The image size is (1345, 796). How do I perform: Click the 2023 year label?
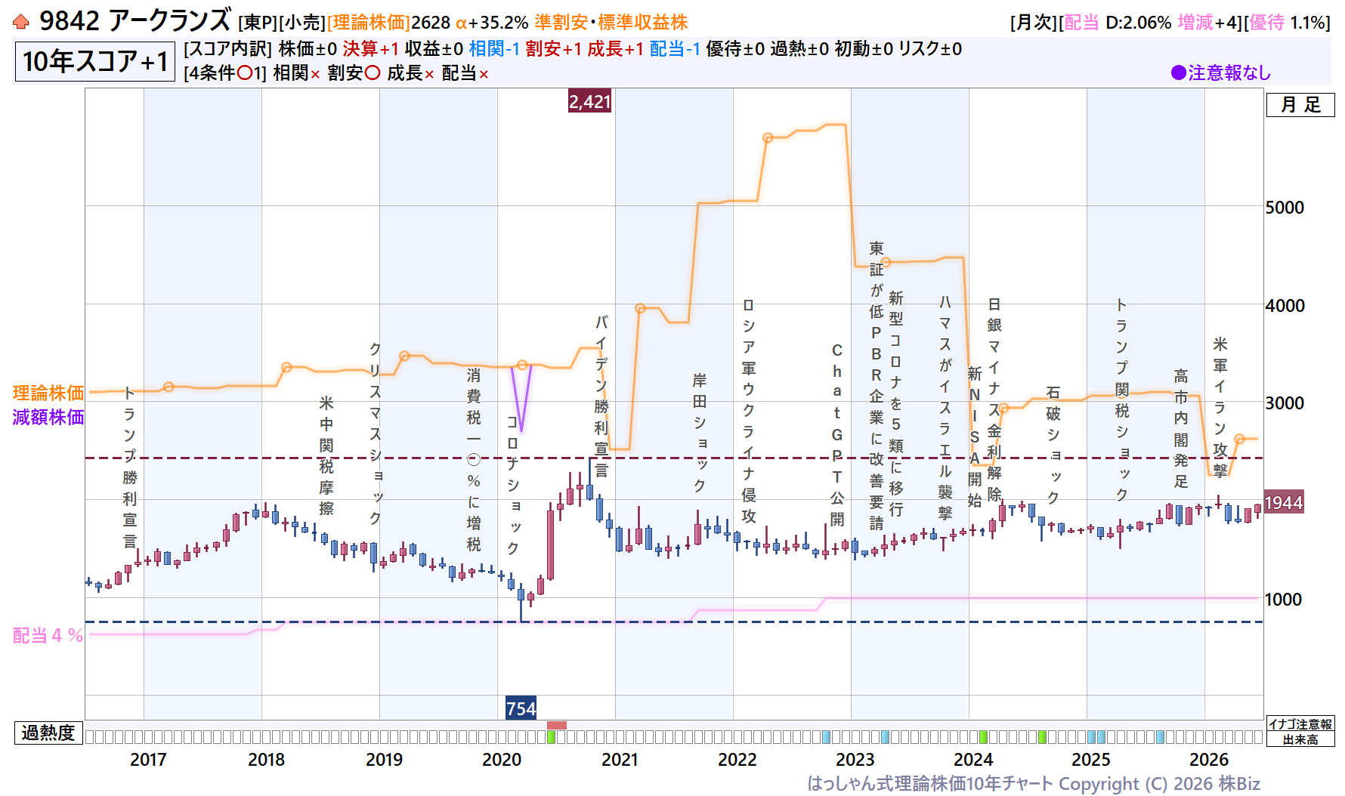click(x=855, y=760)
